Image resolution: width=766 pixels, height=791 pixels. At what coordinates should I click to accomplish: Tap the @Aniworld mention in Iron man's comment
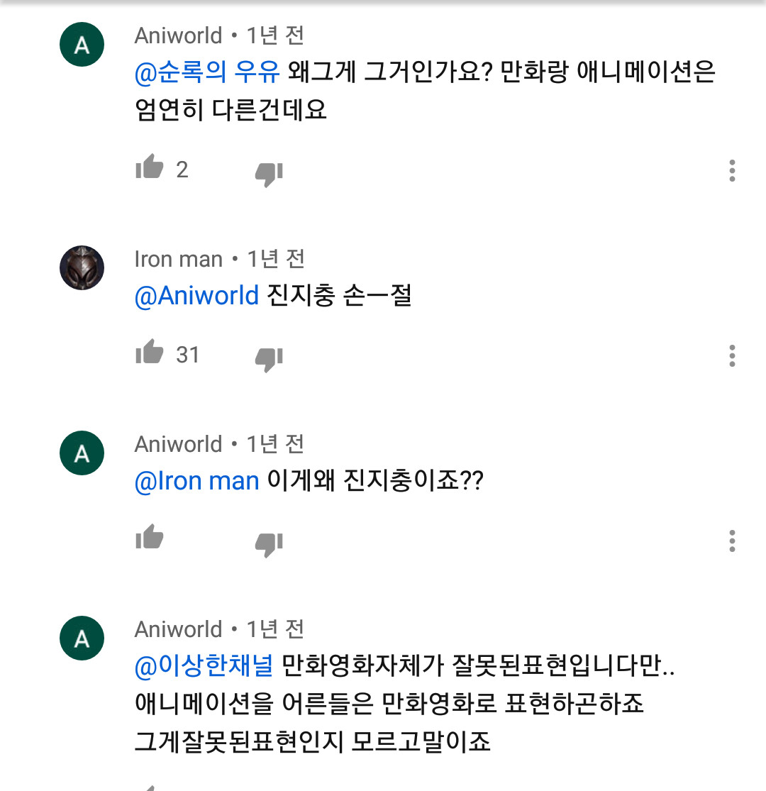(196, 296)
